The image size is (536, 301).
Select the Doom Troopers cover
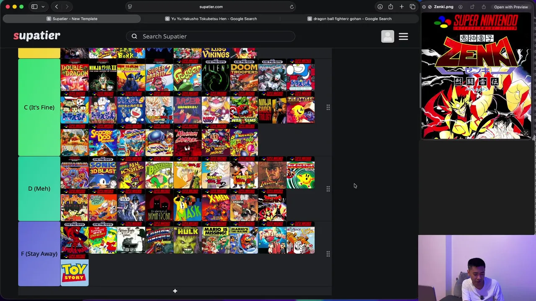(244, 75)
